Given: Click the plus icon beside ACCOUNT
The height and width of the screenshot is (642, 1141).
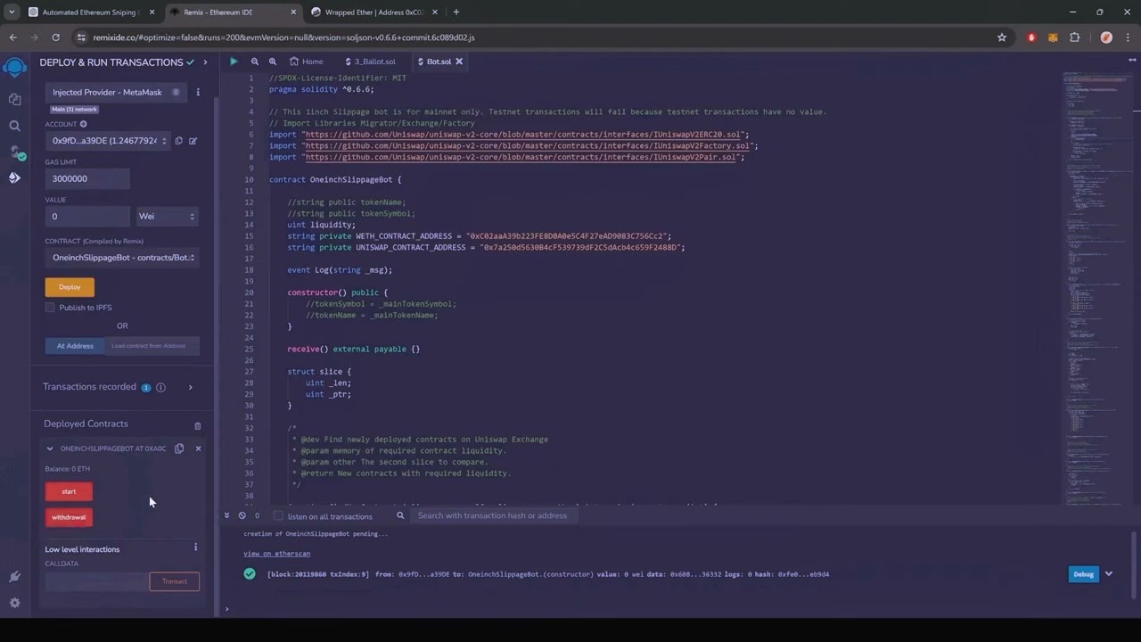Looking at the screenshot, I should coord(83,124).
